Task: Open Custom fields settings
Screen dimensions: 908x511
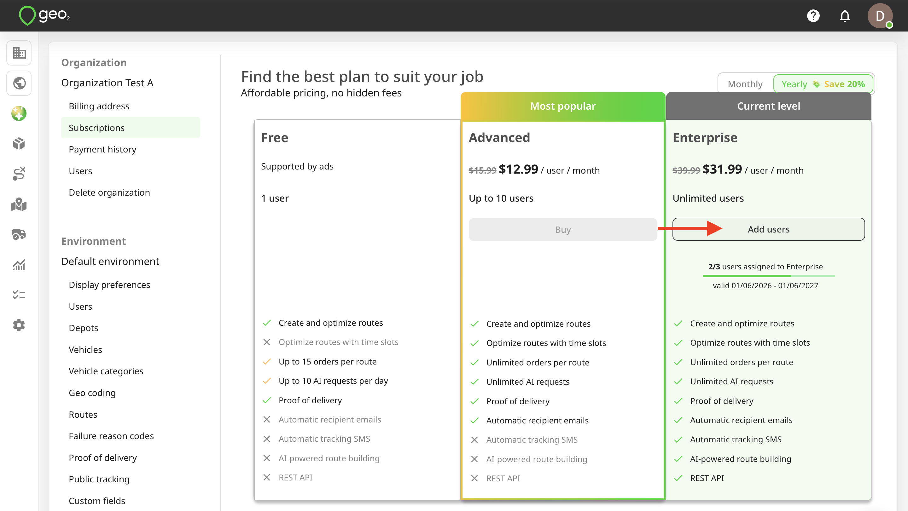Action: [x=97, y=501]
